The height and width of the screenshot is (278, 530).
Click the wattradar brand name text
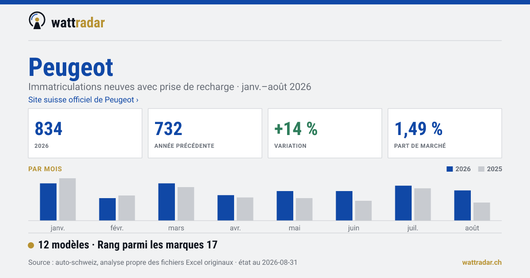point(78,23)
